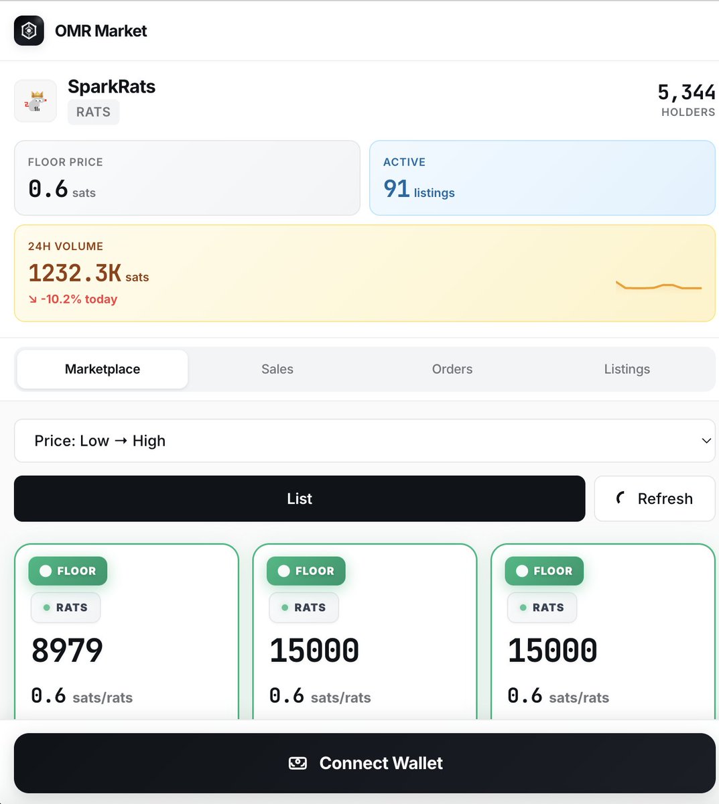Click the FLOOR badge on the 8979 listing
The height and width of the screenshot is (804, 719).
[x=68, y=571]
